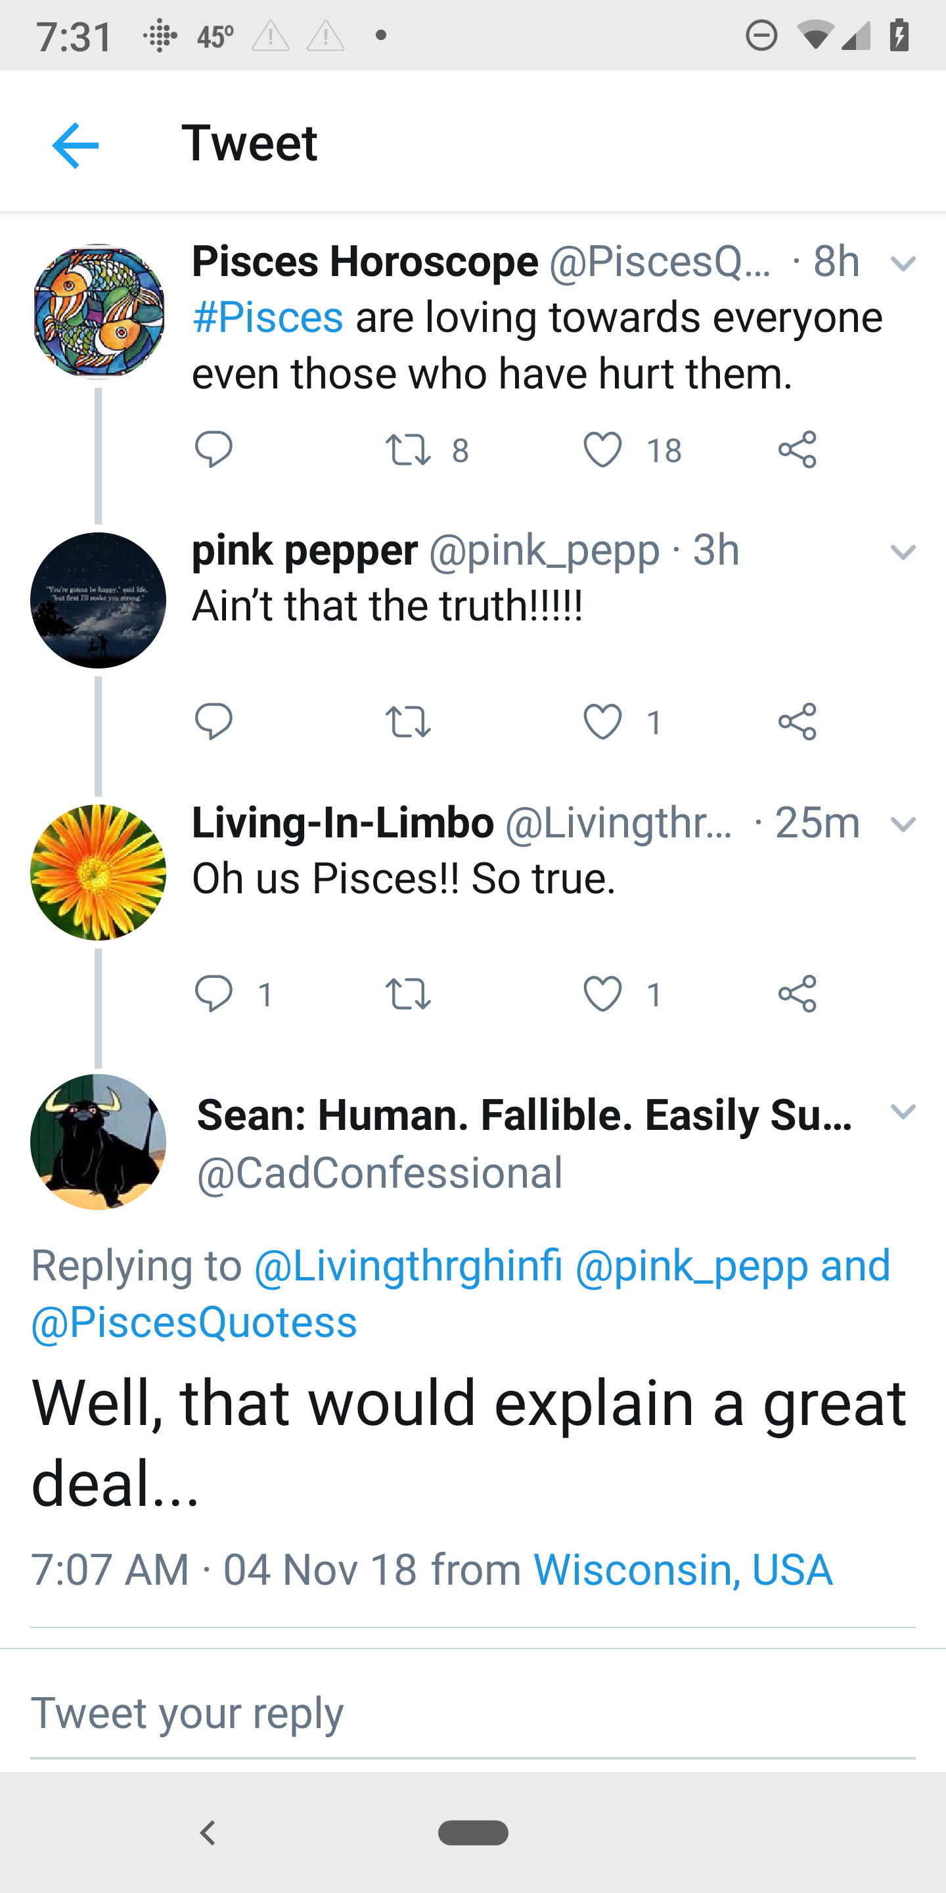Image resolution: width=946 pixels, height=1893 pixels.
Task: Share pink pepper's reply
Action: pos(797,722)
